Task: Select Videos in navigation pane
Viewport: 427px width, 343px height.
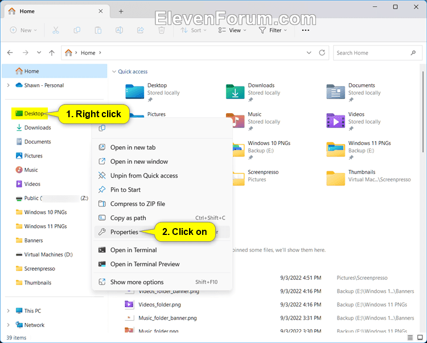Action: [x=28, y=184]
